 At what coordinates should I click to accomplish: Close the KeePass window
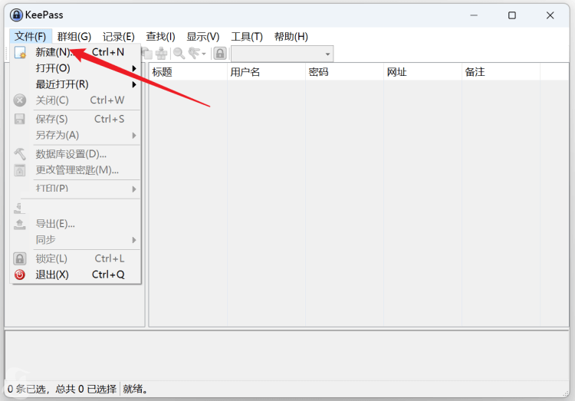pyautogui.click(x=550, y=15)
